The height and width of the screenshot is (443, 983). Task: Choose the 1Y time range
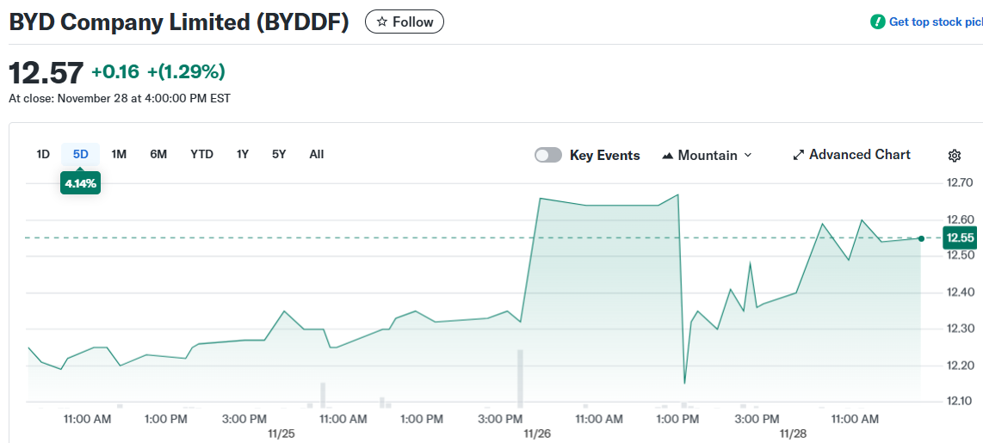(x=243, y=155)
